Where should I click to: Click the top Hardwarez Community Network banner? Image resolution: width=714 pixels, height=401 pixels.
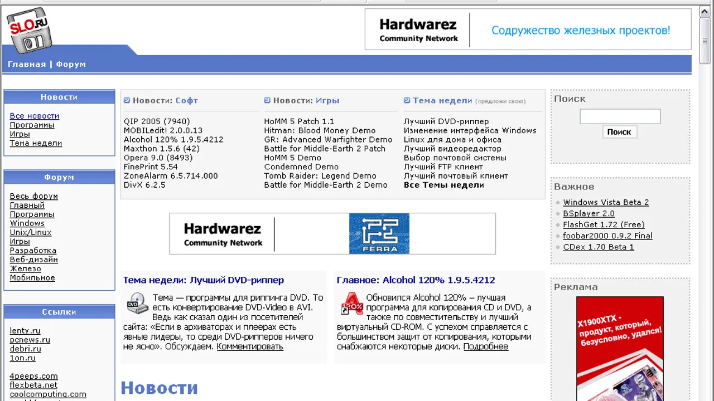[528, 30]
